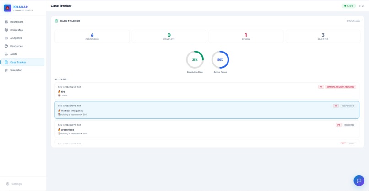Click the Resolution Rate label

click(195, 72)
